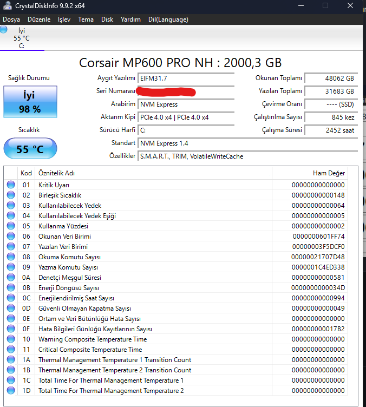Open the İşlev menu
Viewport: 366px width, 407px height.
[64, 19]
